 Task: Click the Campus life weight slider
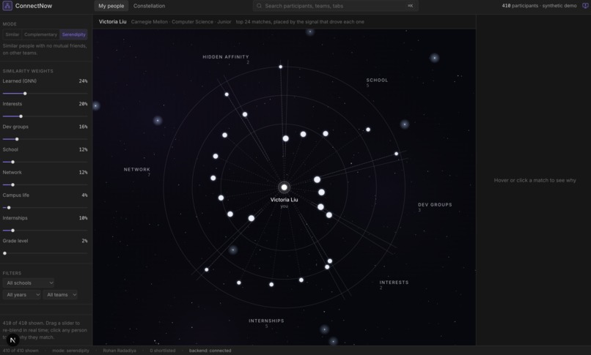click(x=45, y=208)
